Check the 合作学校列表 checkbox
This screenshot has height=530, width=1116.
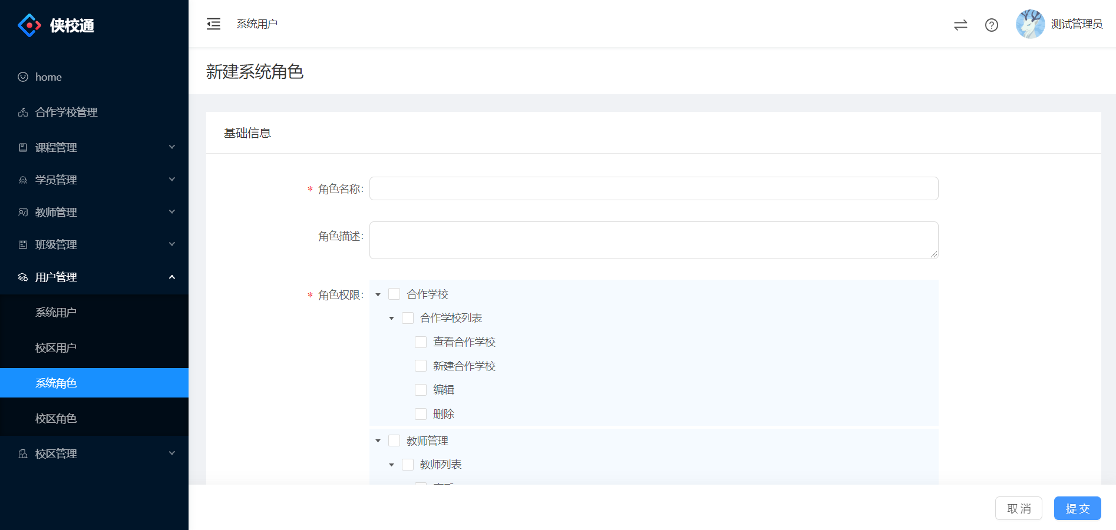tap(408, 318)
